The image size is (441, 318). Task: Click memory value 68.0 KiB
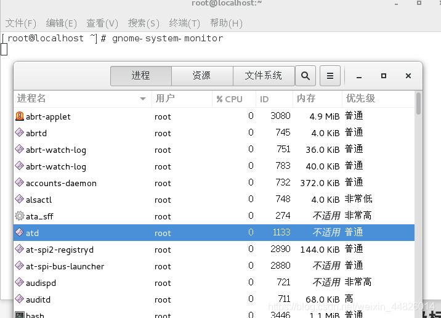323,299
